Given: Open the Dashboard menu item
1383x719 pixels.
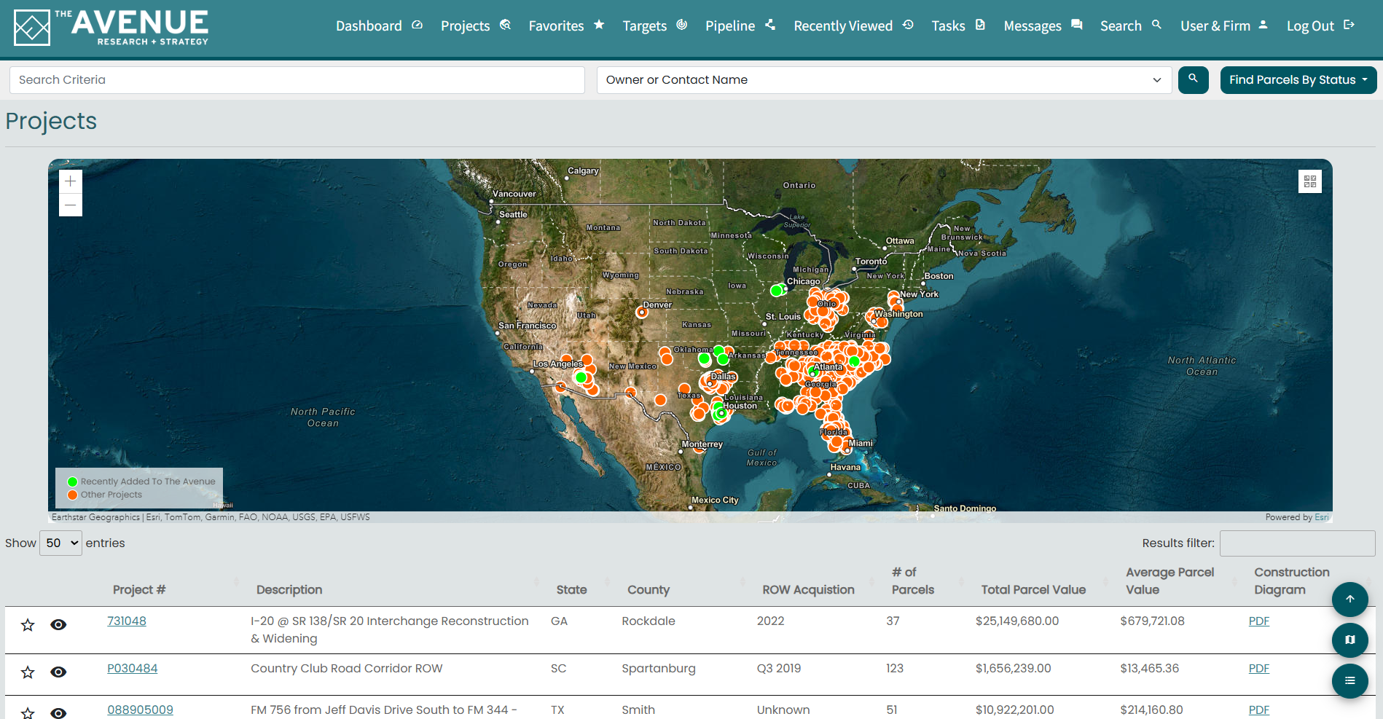Looking at the screenshot, I should [379, 26].
